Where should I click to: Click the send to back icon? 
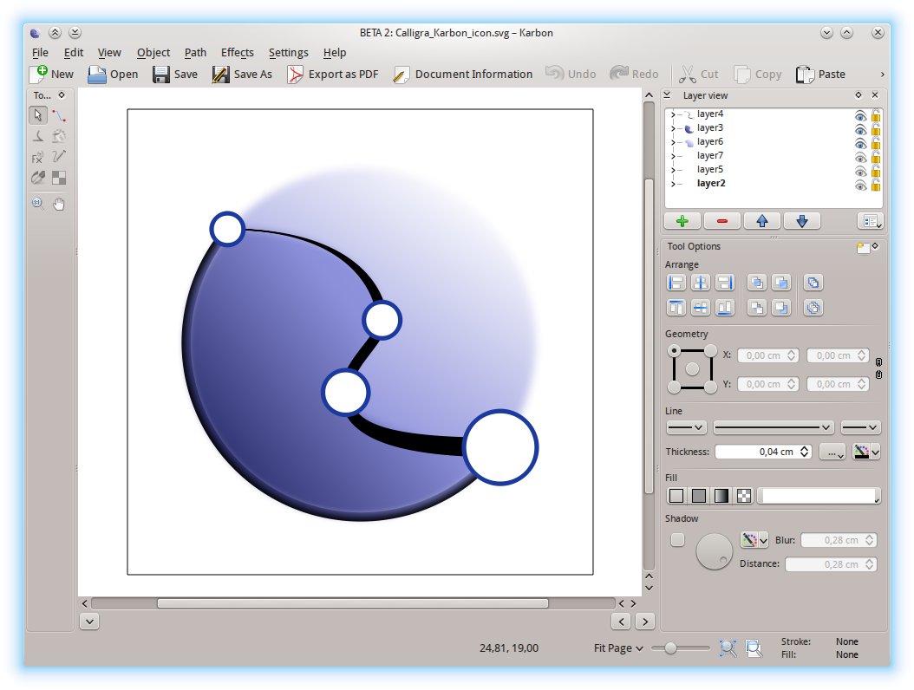coord(757,307)
